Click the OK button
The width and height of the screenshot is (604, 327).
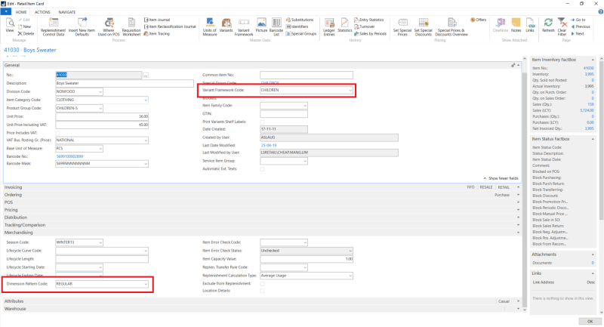[x=589, y=321]
